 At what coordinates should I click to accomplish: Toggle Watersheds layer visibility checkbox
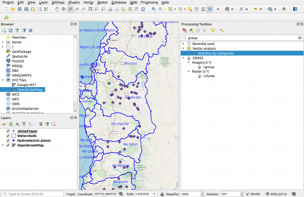coord(8,136)
